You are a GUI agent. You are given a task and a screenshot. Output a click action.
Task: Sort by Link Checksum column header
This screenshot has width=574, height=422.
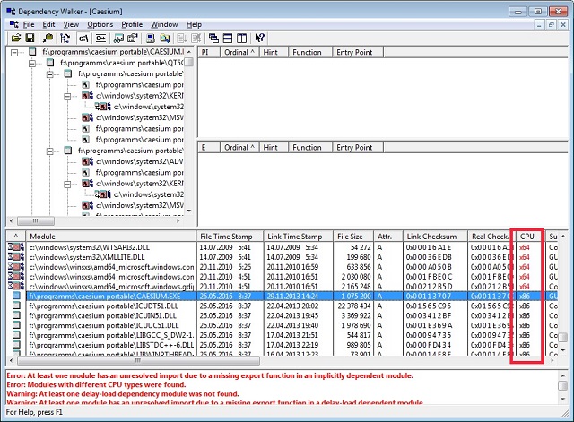(435, 237)
